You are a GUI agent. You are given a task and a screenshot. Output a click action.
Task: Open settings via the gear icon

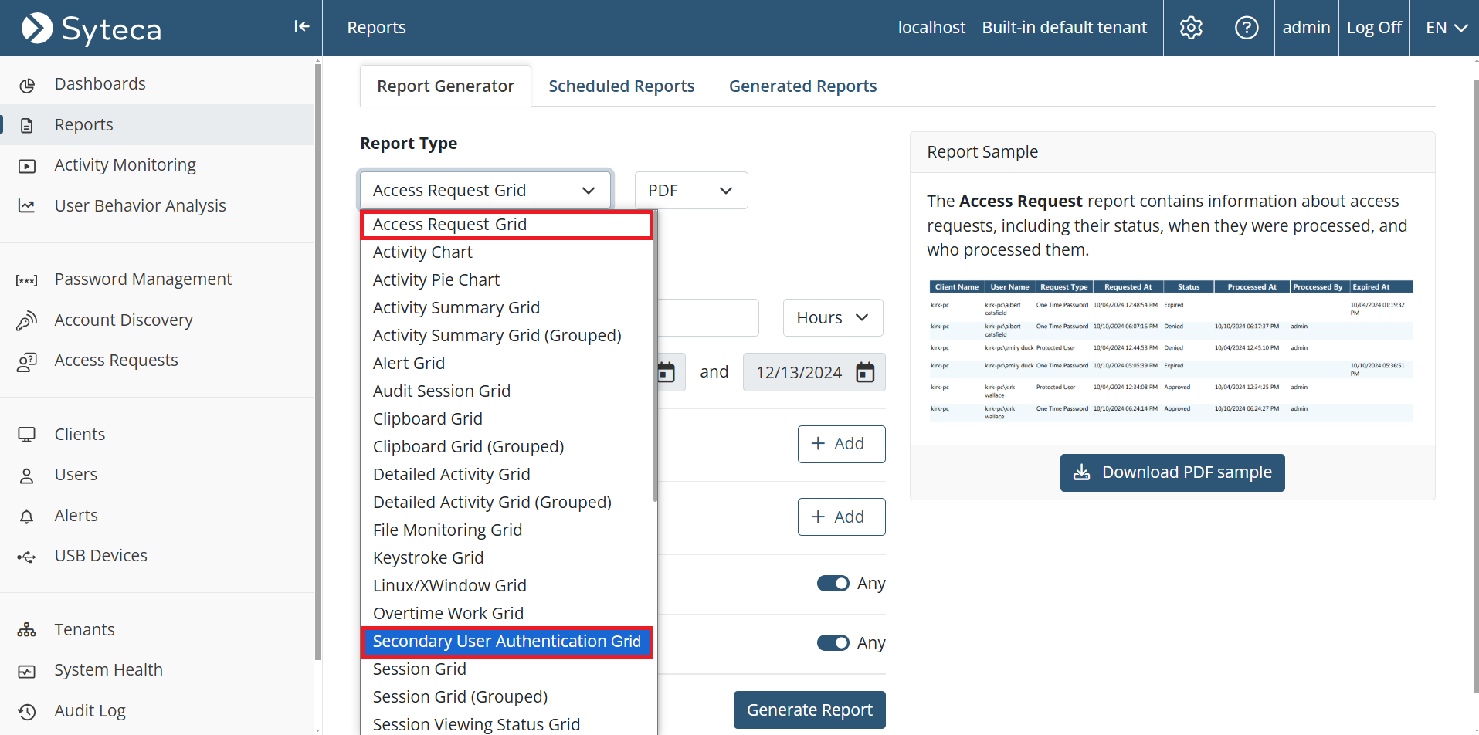click(x=1191, y=28)
